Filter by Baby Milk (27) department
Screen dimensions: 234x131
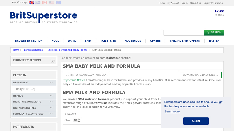pyautogui.click(x=25, y=89)
